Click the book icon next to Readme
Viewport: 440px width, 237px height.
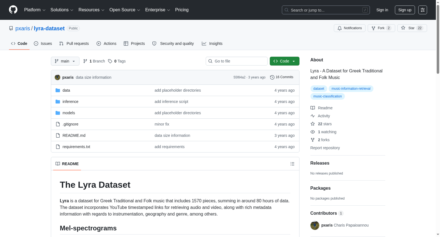[x=313, y=108]
